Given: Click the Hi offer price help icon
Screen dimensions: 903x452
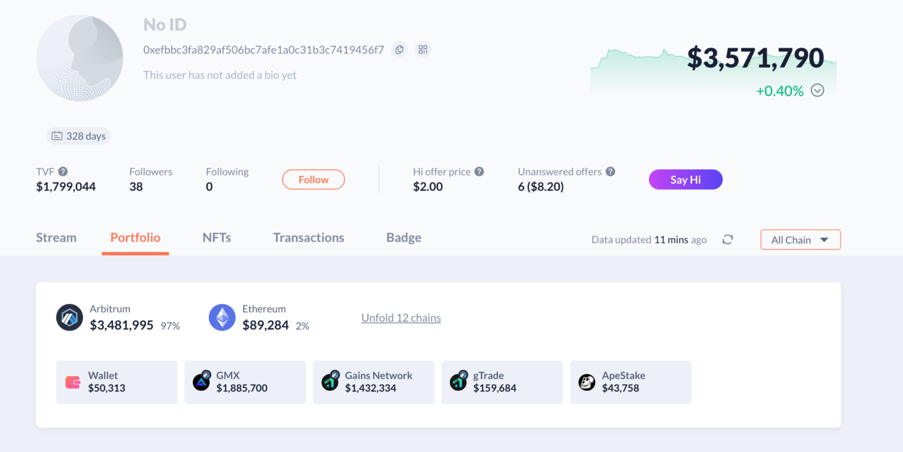Looking at the screenshot, I should (x=479, y=172).
